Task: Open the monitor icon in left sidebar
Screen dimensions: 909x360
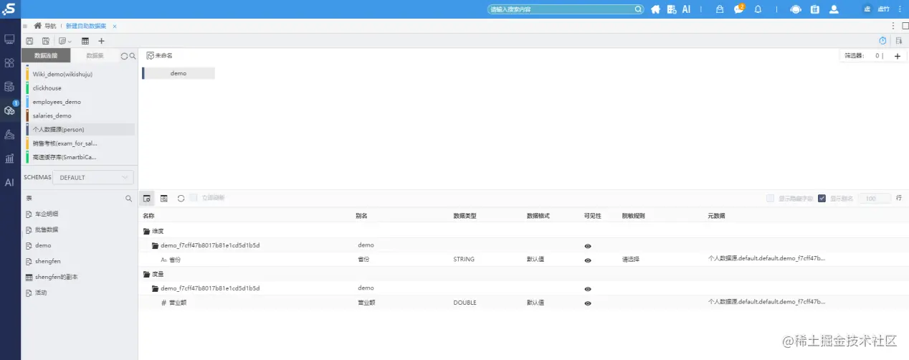Action: click(x=9, y=39)
